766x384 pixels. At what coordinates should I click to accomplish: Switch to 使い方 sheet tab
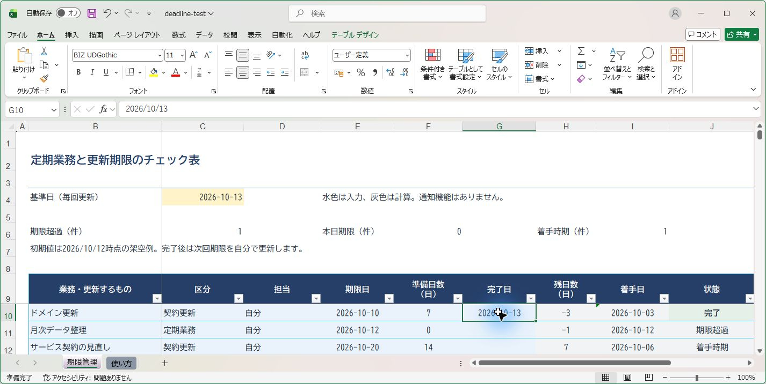coord(121,363)
